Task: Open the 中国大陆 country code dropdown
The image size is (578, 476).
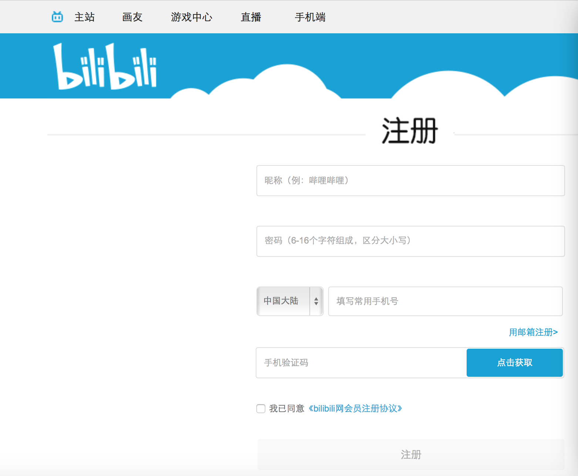Action: 285,301
